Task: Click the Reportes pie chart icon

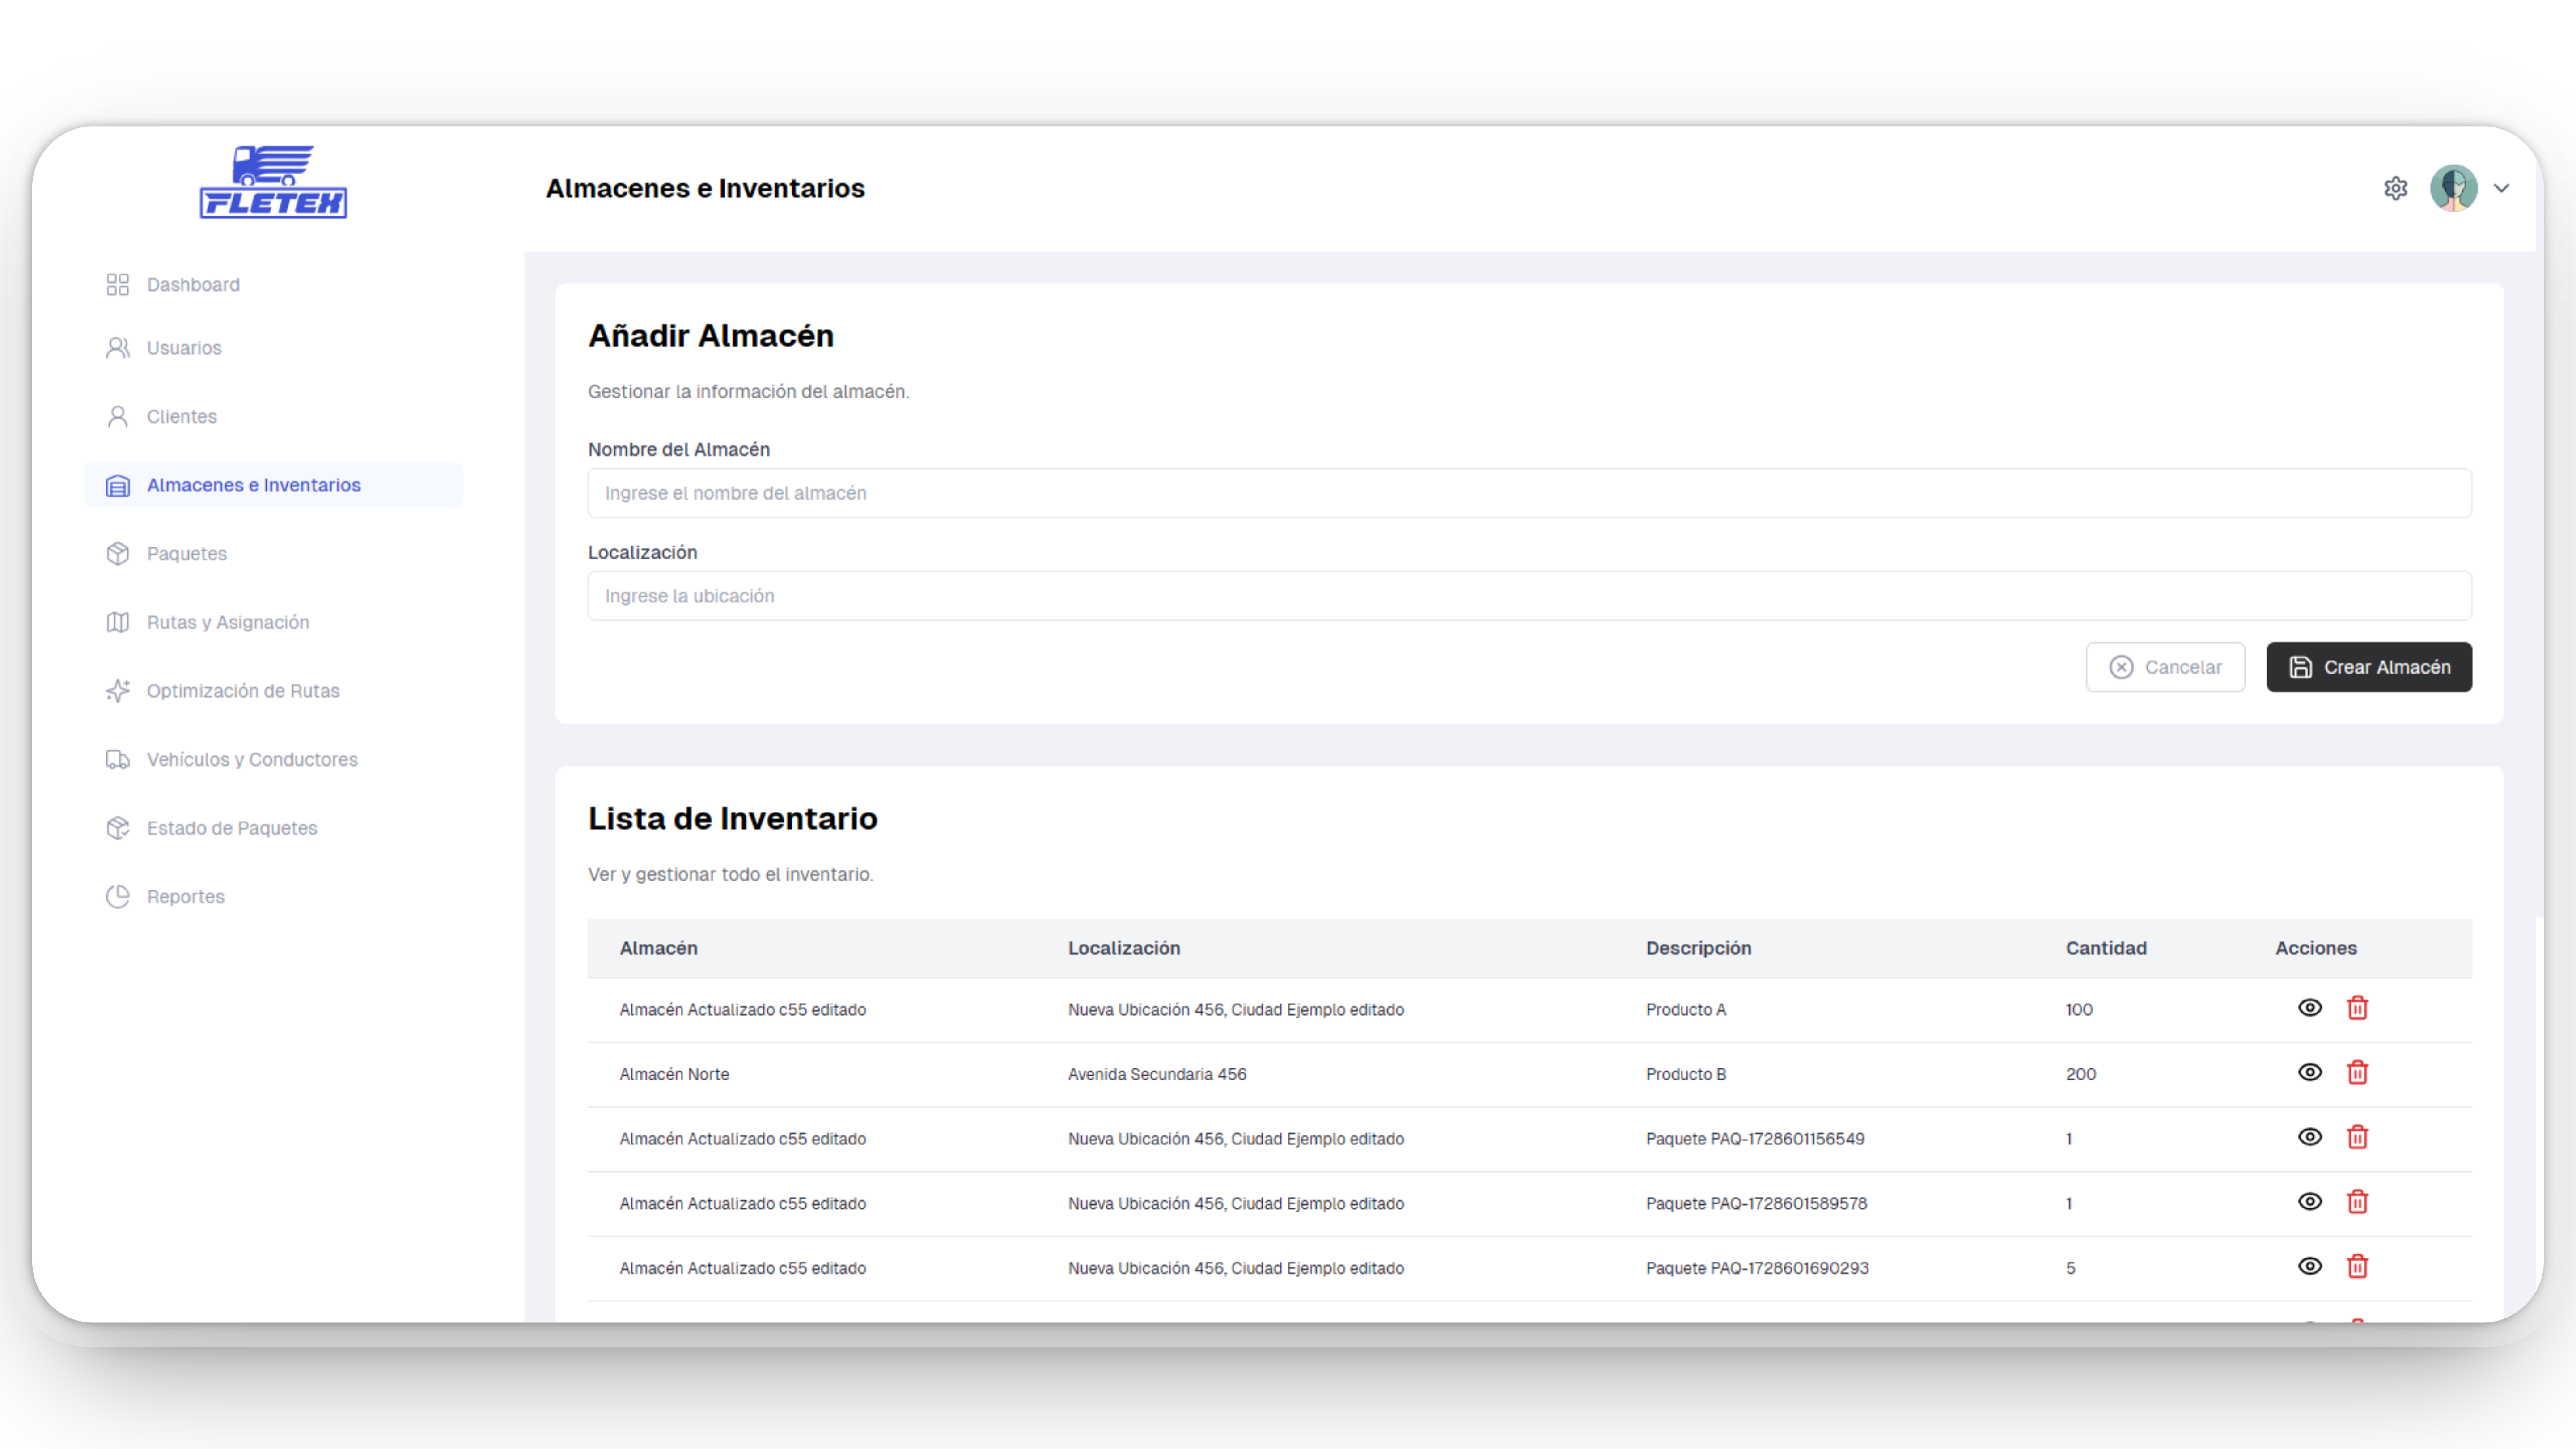Action: pos(118,897)
